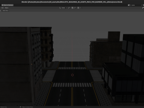
Task: Open the Select Box tool dropdown
Action: pyautogui.click(x=6, y=10)
